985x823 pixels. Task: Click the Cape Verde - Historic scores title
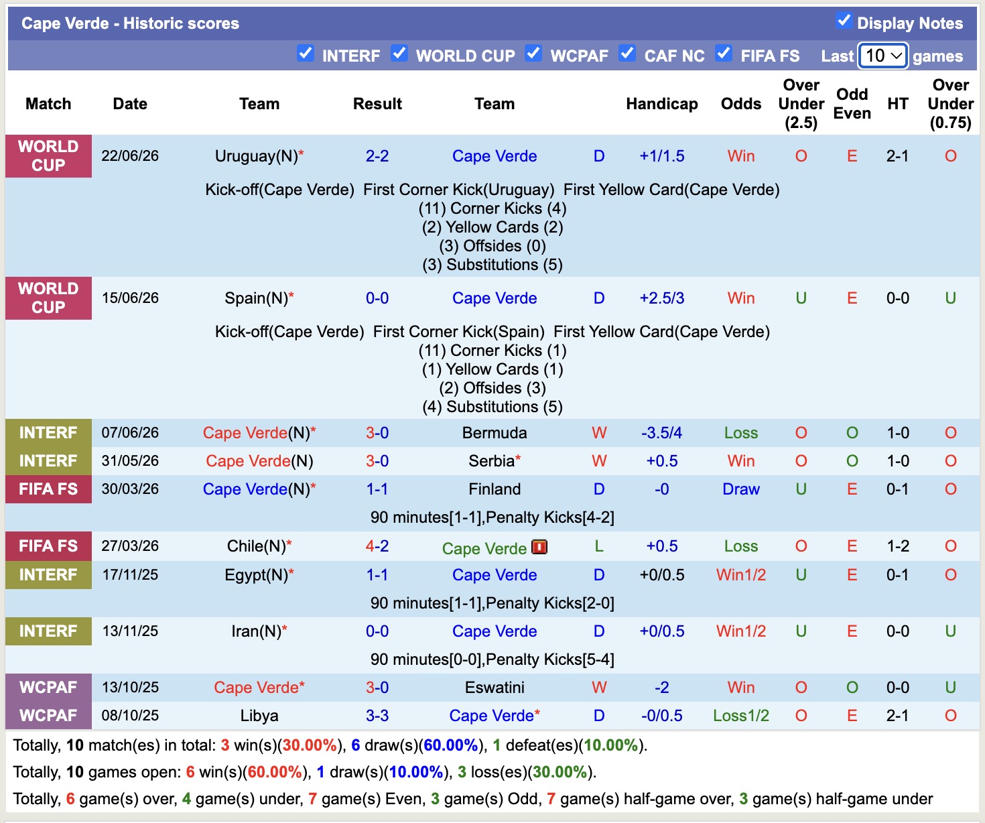[x=130, y=23]
